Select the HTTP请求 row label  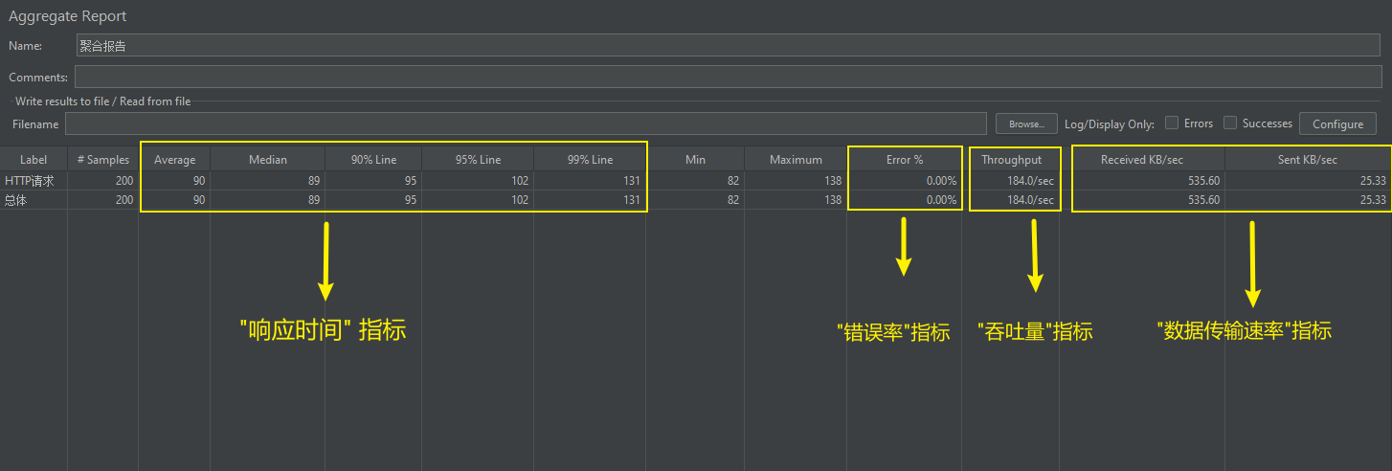pyautogui.click(x=29, y=180)
